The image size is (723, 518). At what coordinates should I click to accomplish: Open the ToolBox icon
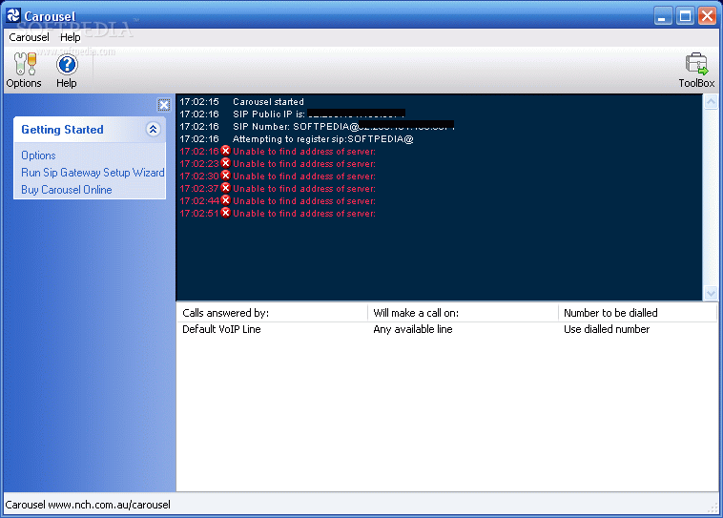tap(696, 70)
